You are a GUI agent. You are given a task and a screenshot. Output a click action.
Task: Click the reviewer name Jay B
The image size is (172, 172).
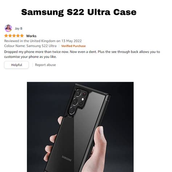point(19,28)
